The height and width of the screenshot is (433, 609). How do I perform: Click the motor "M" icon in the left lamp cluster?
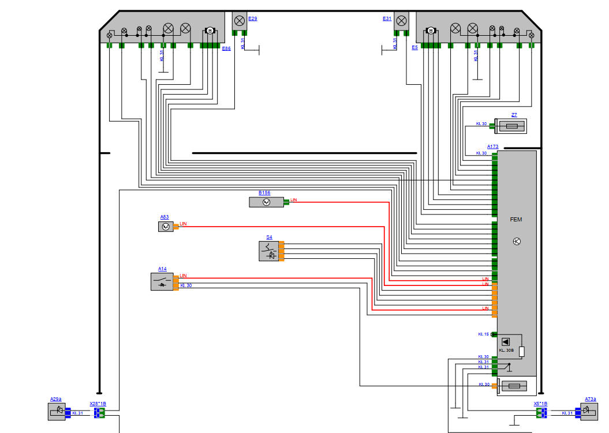(210, 30)
